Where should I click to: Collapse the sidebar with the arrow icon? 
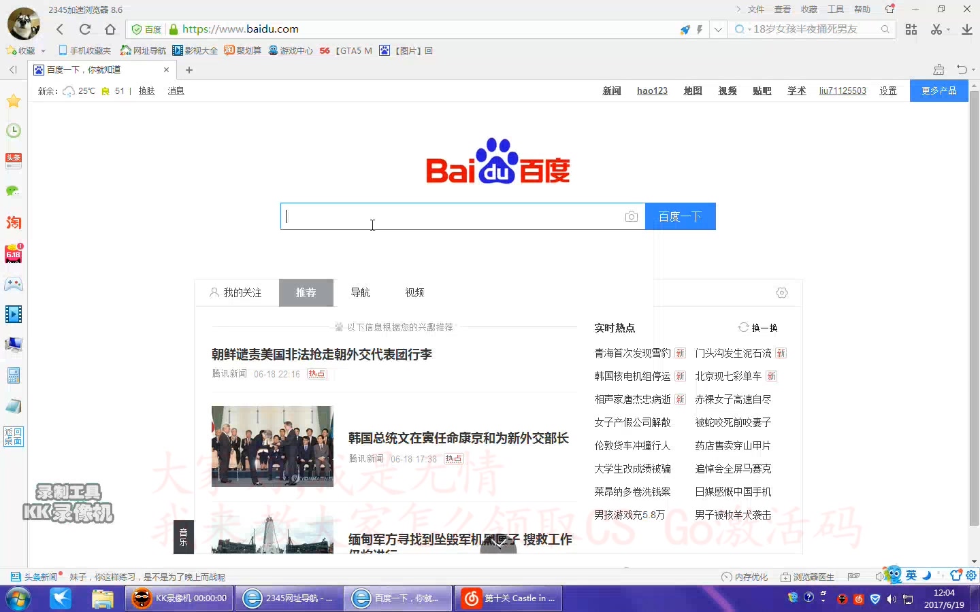point(13,69)
